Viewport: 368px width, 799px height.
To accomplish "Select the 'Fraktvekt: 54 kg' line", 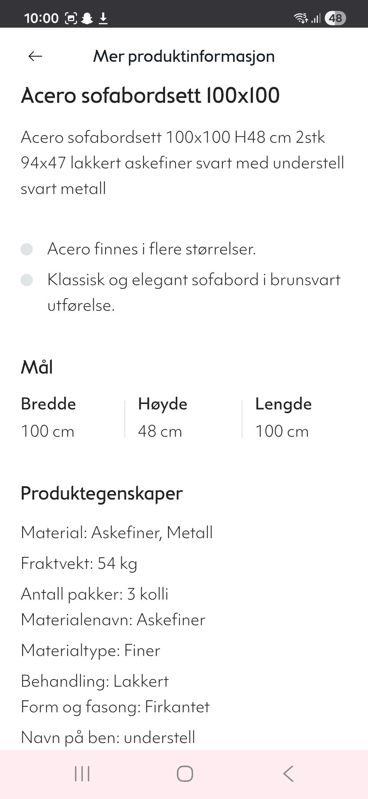I will point(80,563).
